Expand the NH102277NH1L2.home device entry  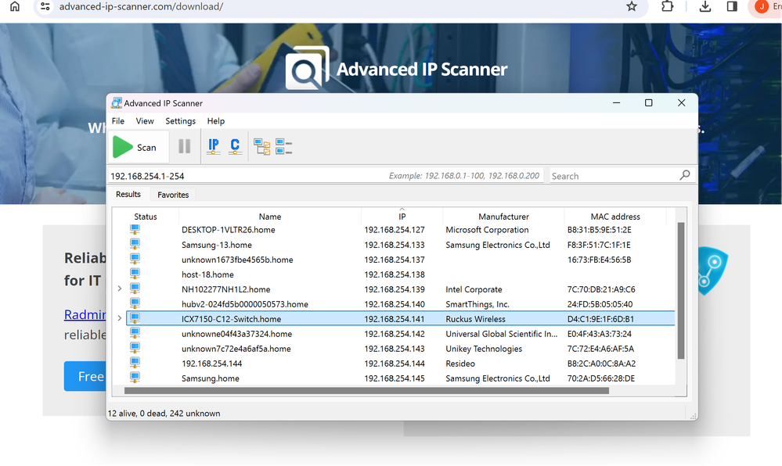coord(118,289)
